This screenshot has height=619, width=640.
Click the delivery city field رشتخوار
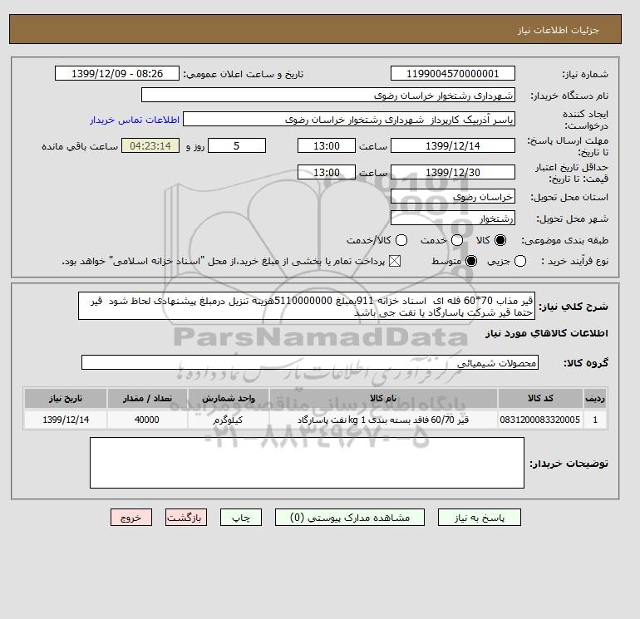click(453, 218)
